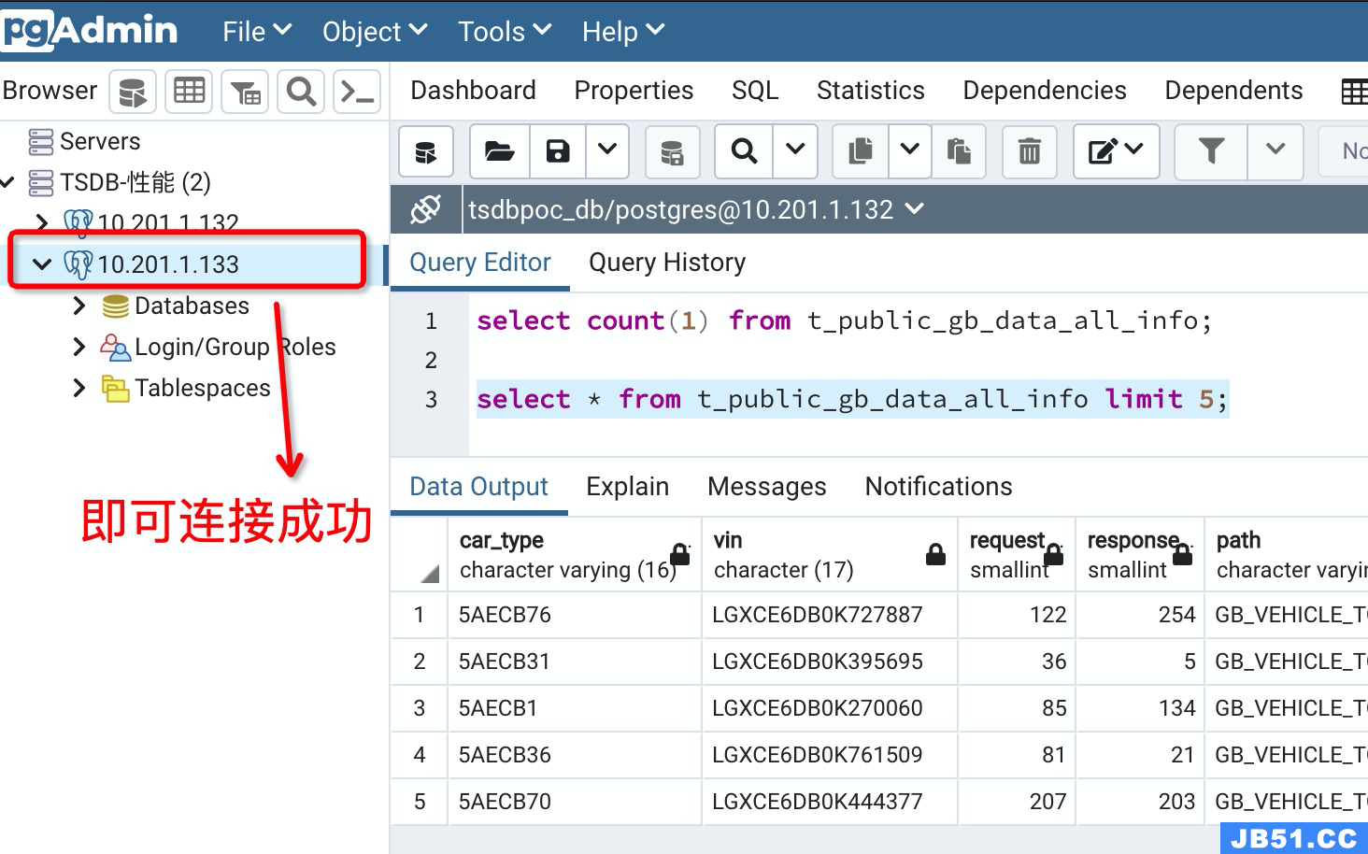Click cell 5AECB36 in row 4
Screen dimensions: 1368x854
tap(575, 755)
